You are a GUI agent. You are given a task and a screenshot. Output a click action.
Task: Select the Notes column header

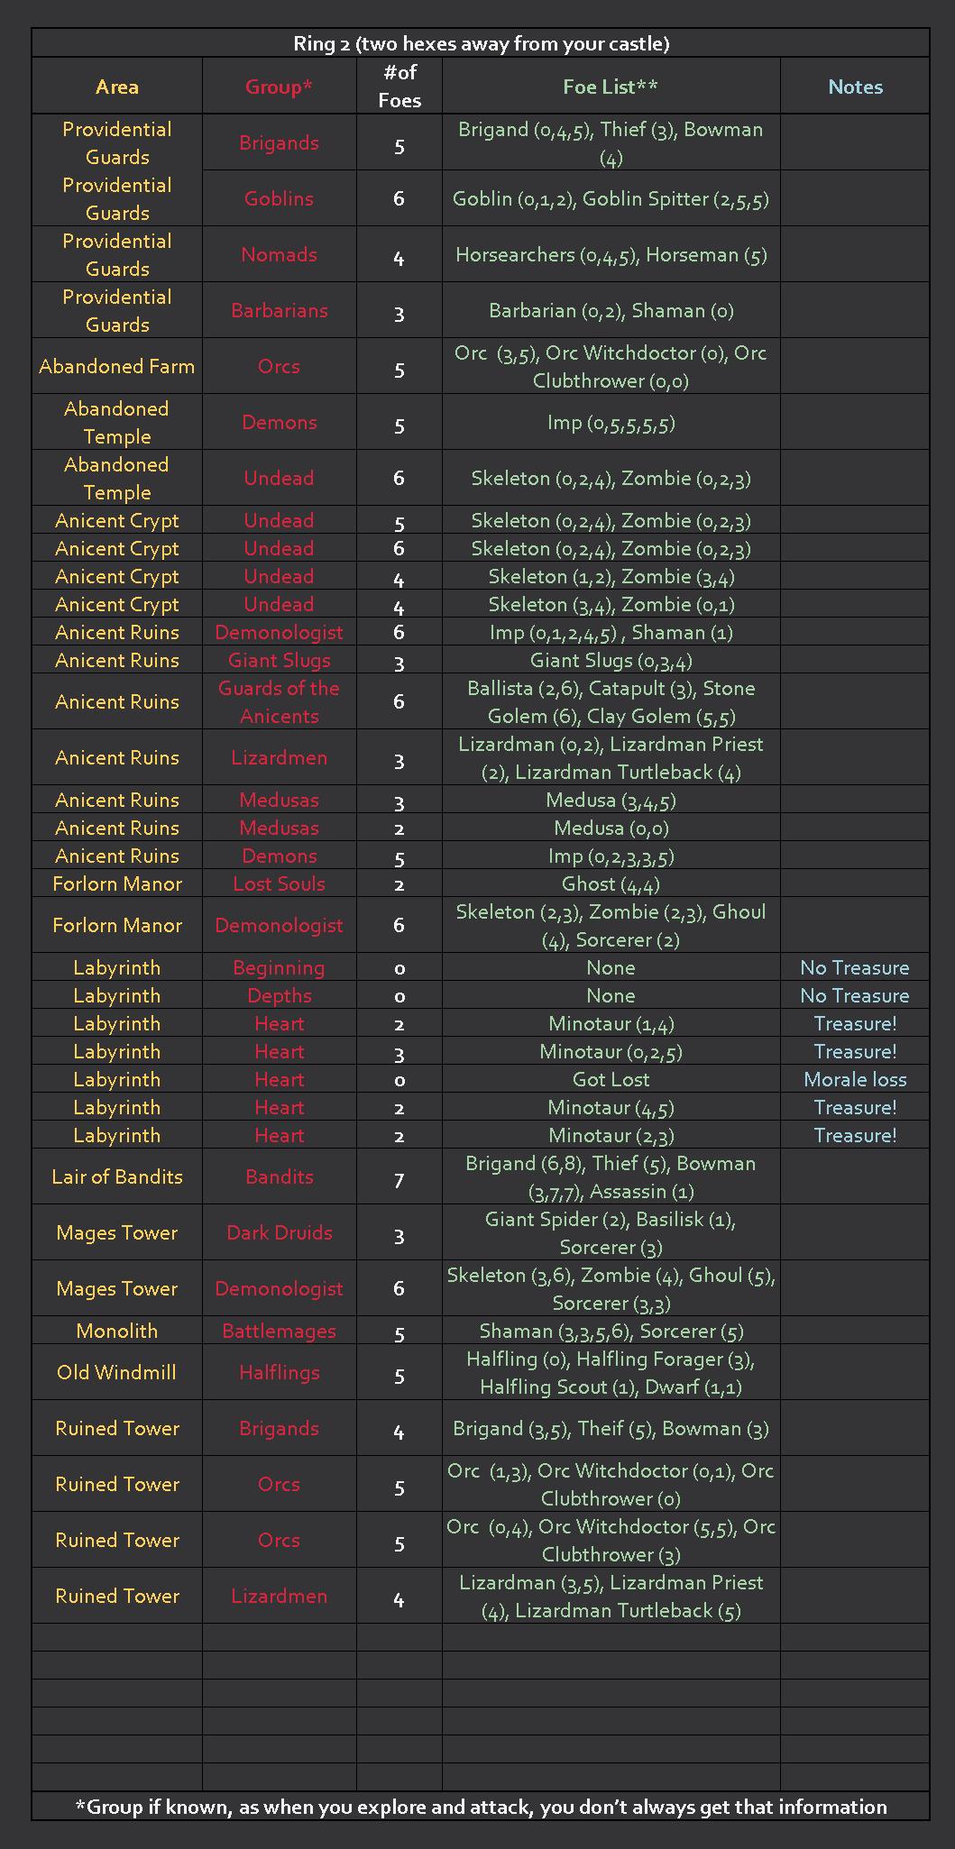pyautogui.click(x=855, y=87)
